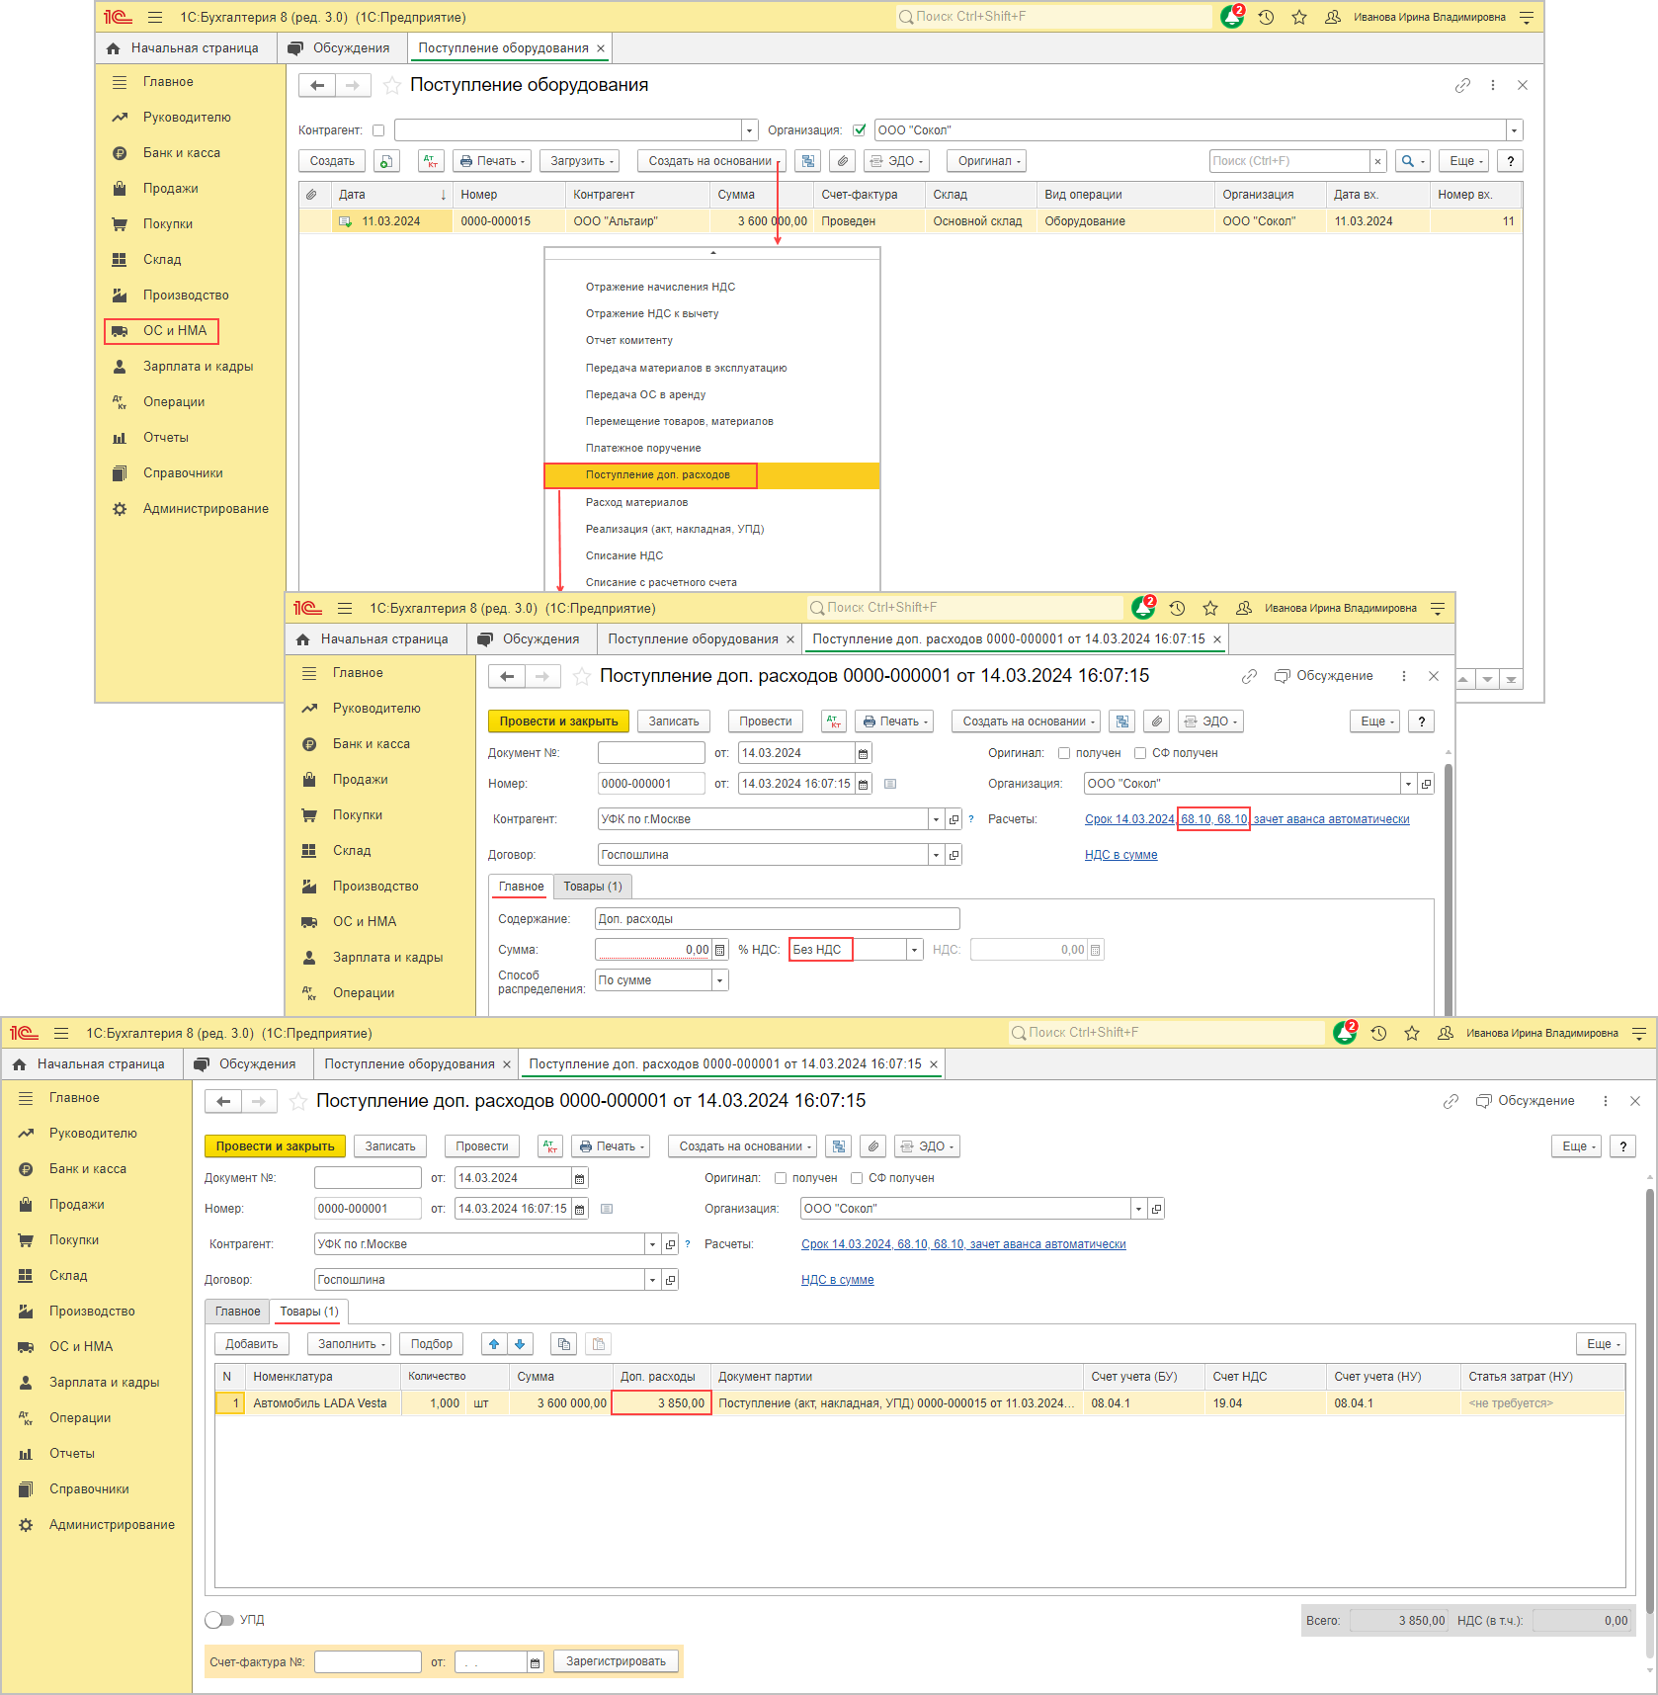Image resolution: width=1658 pixels, height=1695 pixels.
Task: Expand Контрагент filter dropdown in equipment list
Action: point(750,130)
